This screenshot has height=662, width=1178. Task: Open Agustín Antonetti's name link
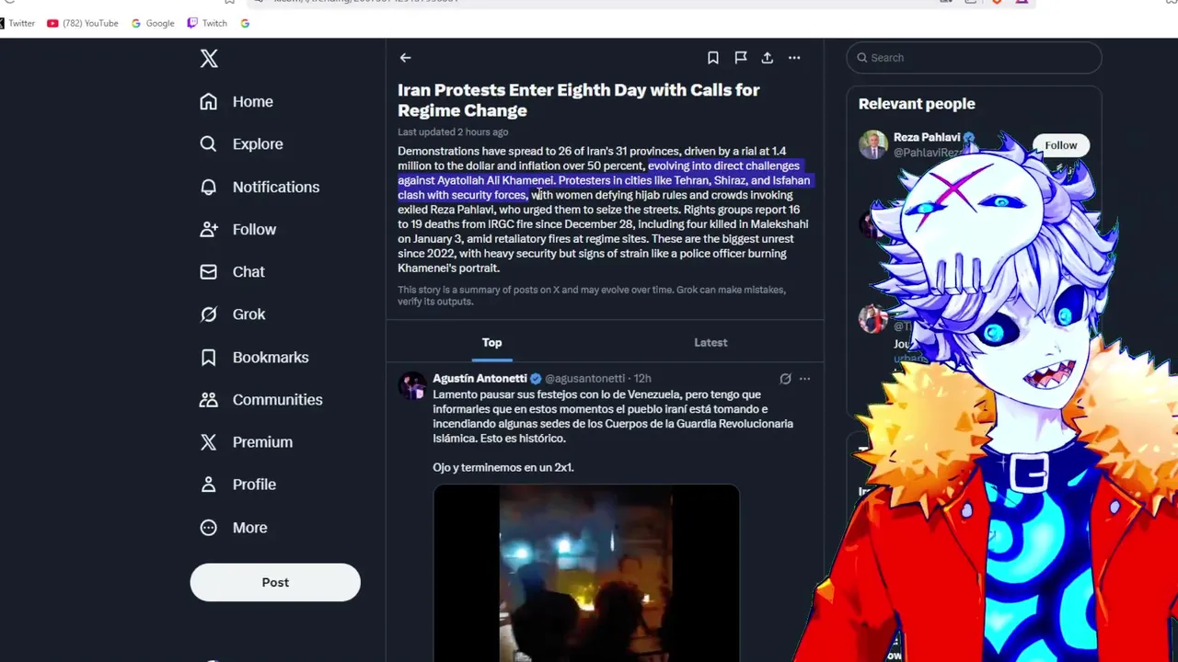pos(479,379)
